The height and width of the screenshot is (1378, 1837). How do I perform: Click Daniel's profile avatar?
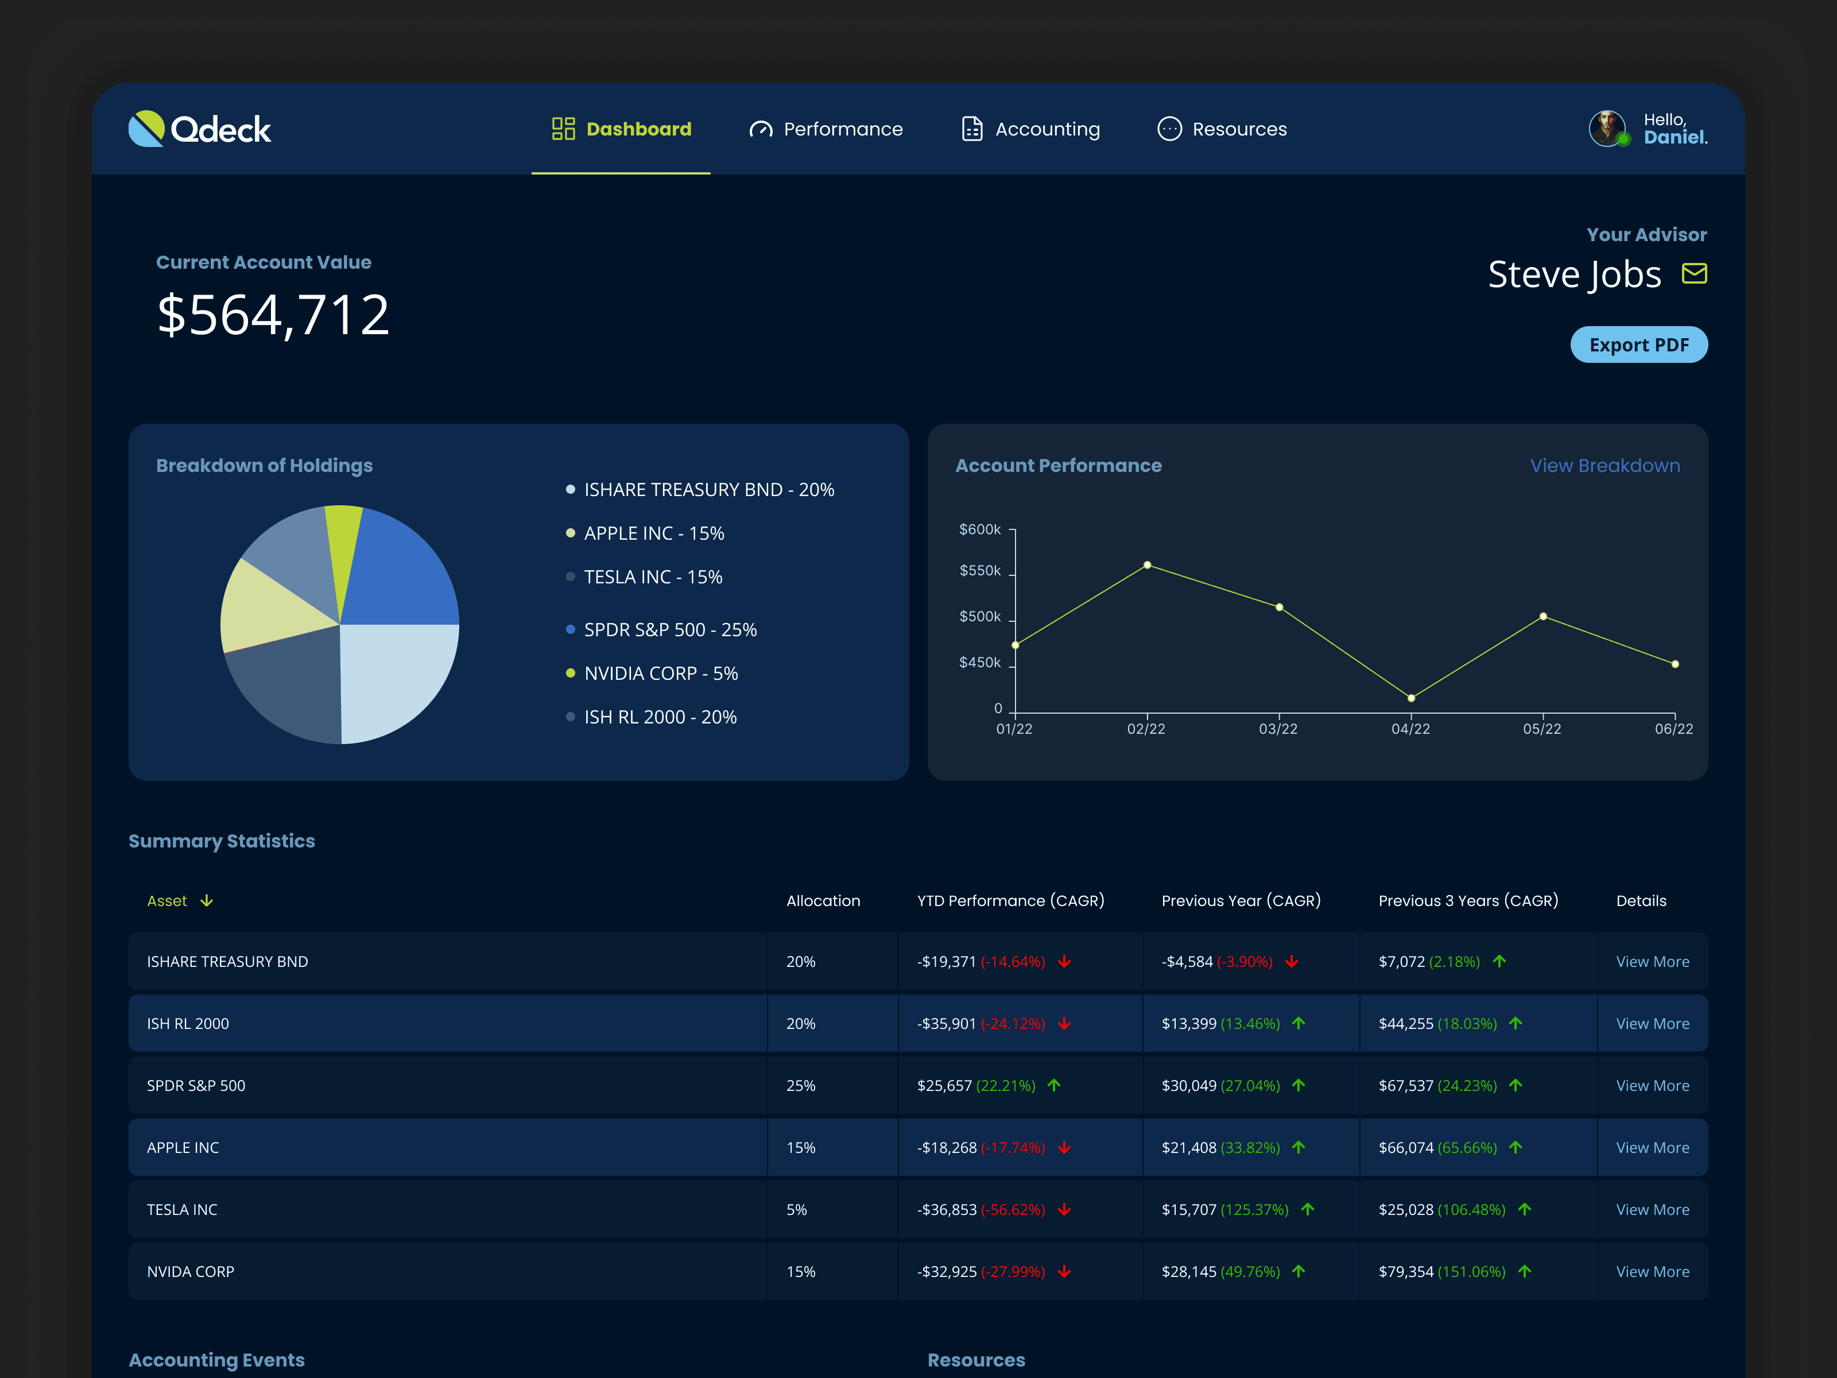(1607, 129)
